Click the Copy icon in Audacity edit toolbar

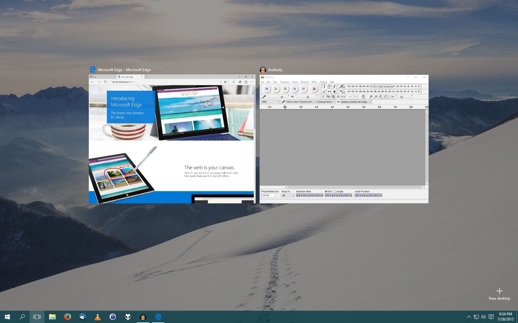(328, 97)
